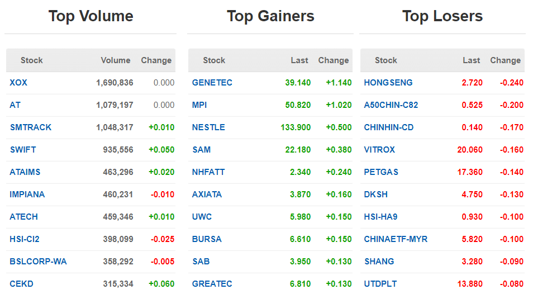The width and height of the screenshot is (533, 294).
Task: Click XOX volume value 1,690,836
Action: click(115, 83)
